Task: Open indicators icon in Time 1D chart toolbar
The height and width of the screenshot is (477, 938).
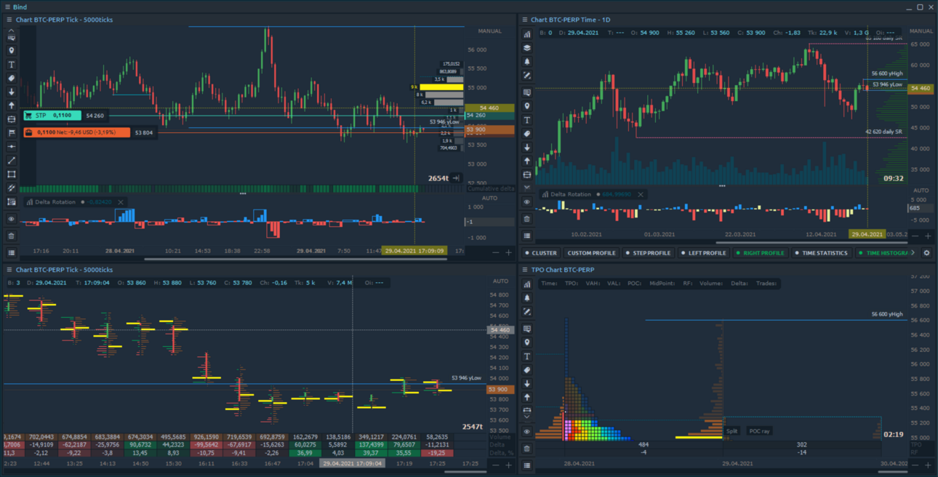Action: coord(527,33)
